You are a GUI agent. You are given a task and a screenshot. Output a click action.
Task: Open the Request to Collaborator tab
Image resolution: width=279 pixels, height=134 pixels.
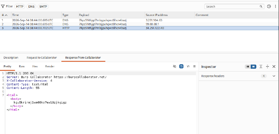point(42,58)
